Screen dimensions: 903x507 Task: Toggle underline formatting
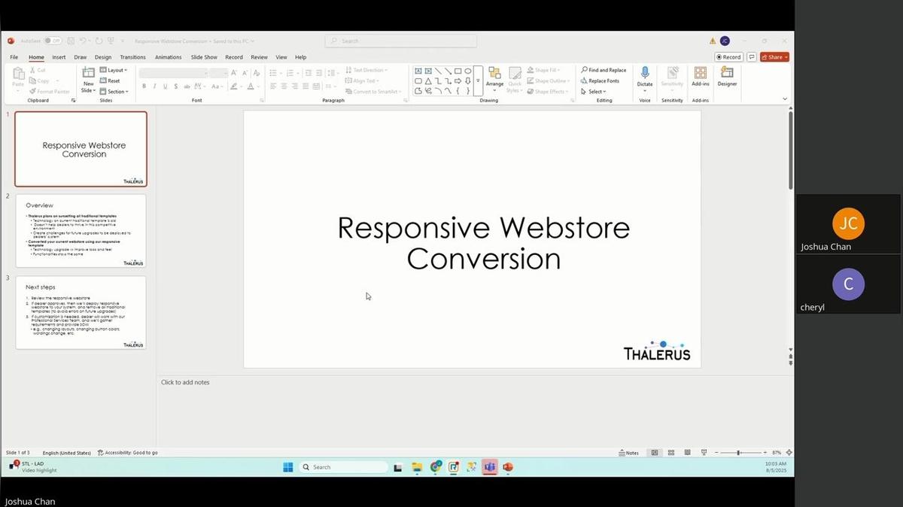(x=164, y=87)
